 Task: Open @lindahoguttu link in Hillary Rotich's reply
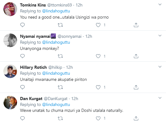pyautogui.click(x=56, y=73)
